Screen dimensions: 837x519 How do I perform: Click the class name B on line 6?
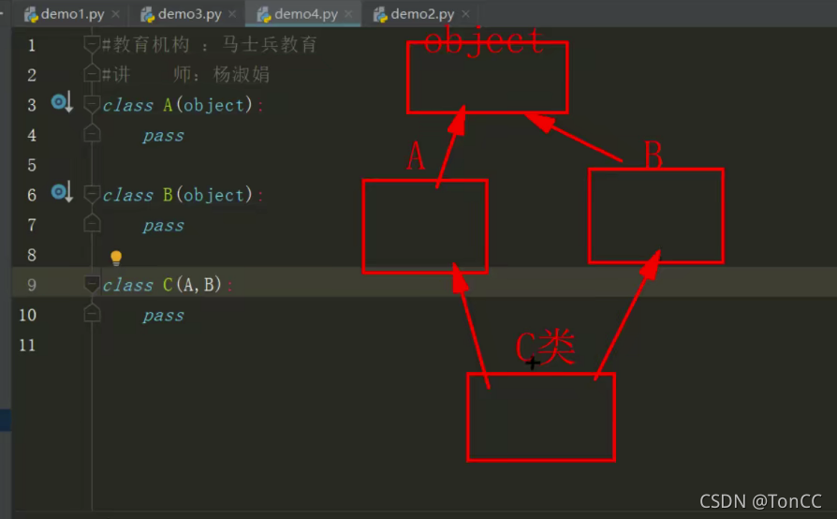point(168,195)
